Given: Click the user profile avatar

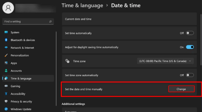Looking at the screenshot, I should [8, 8].
